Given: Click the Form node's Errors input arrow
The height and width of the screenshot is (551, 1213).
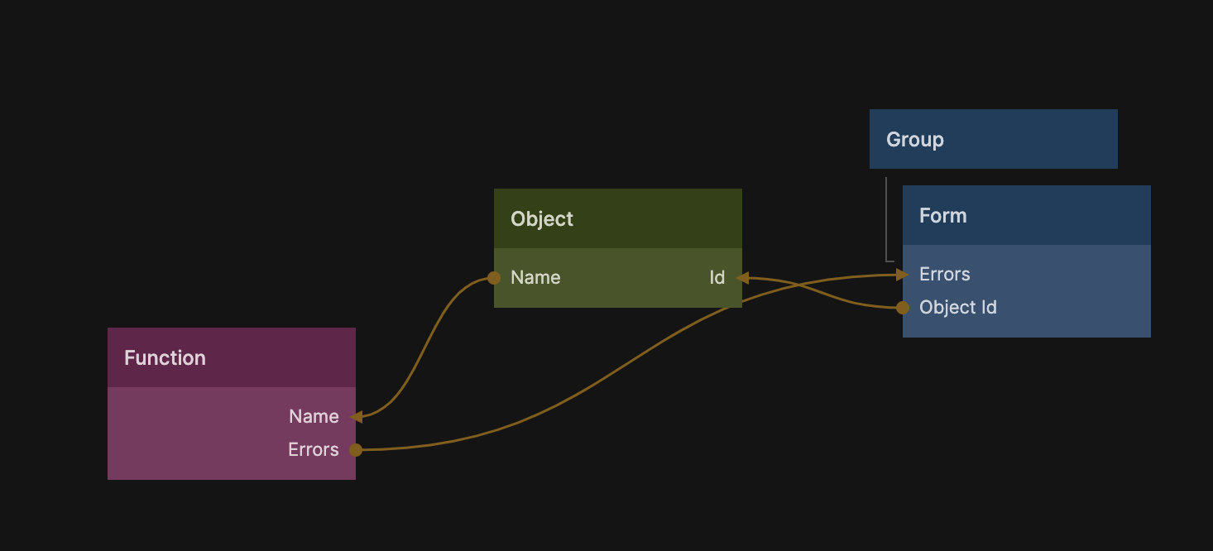Looking at the screenshot, I should (902, 275).
